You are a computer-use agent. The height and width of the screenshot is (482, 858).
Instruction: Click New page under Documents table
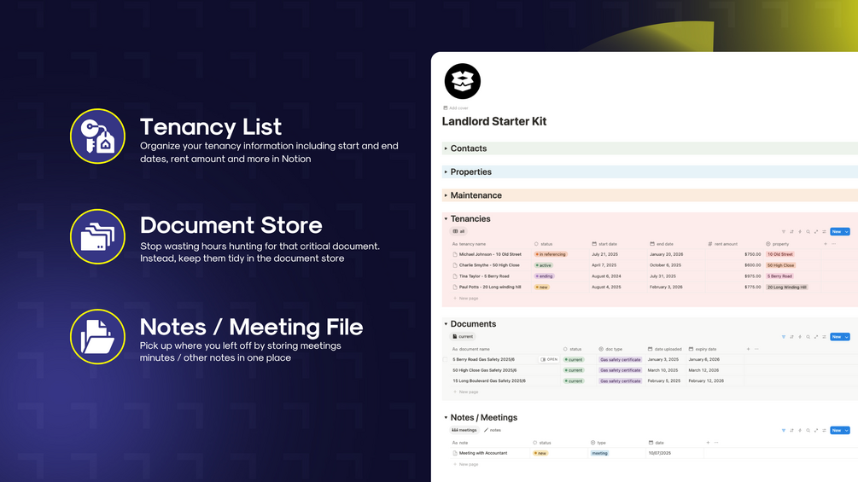(465, 392)
